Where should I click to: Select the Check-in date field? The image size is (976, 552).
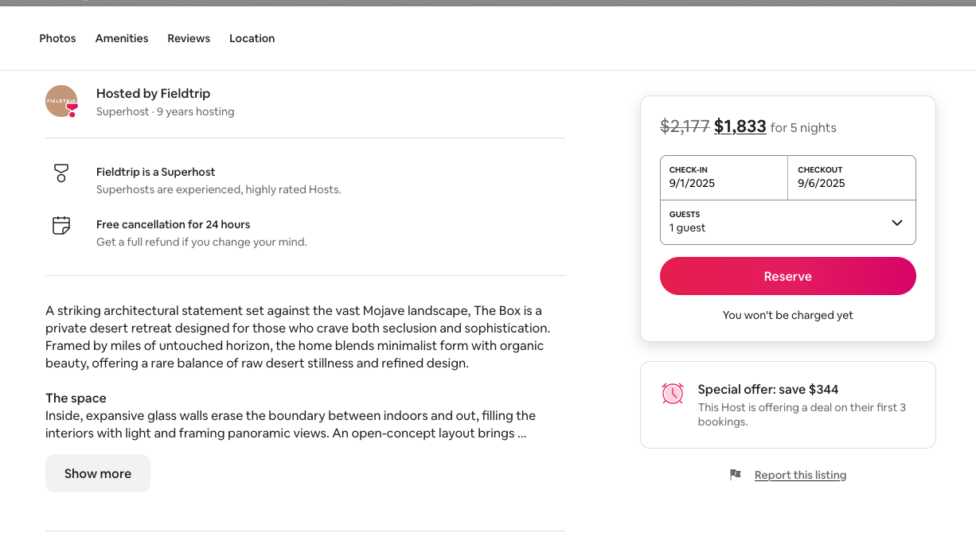(724, 177)
